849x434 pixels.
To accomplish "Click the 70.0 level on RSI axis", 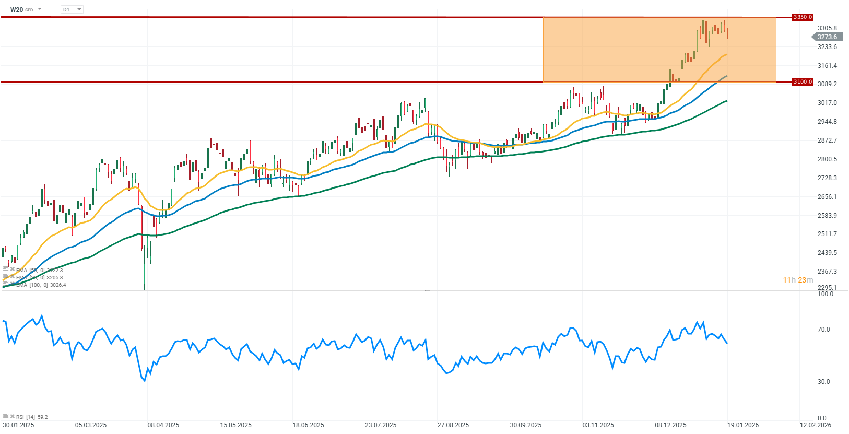I will [x=823, y=330].
